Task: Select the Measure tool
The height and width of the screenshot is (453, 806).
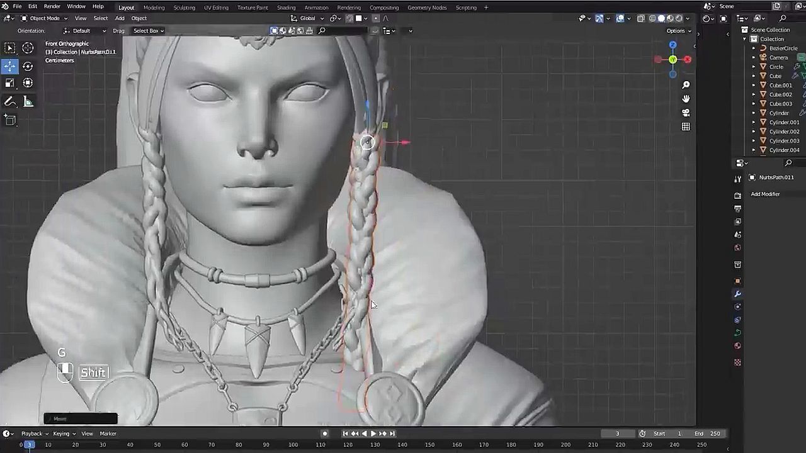Action: (28, 102)
